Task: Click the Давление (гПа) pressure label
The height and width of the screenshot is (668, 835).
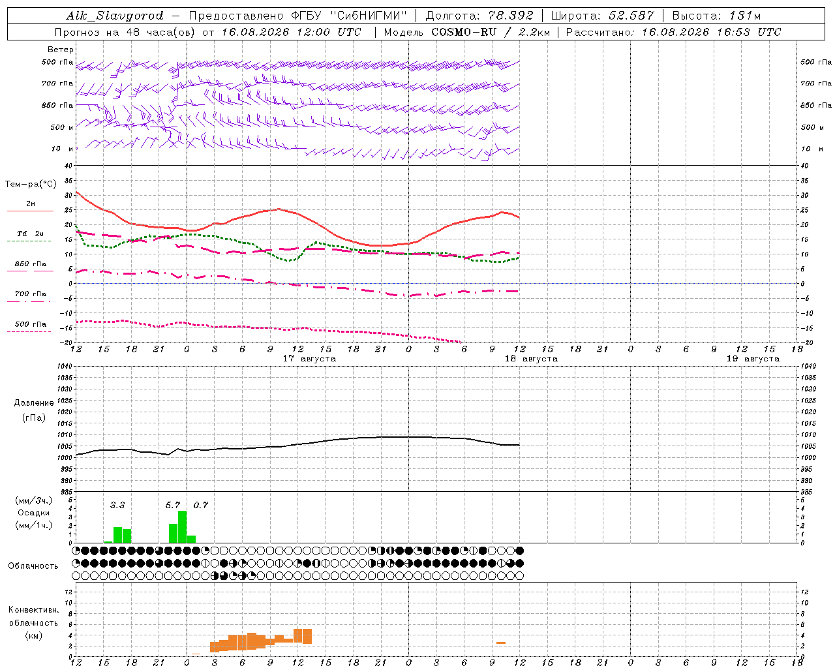Action: (x=34, y=410)
